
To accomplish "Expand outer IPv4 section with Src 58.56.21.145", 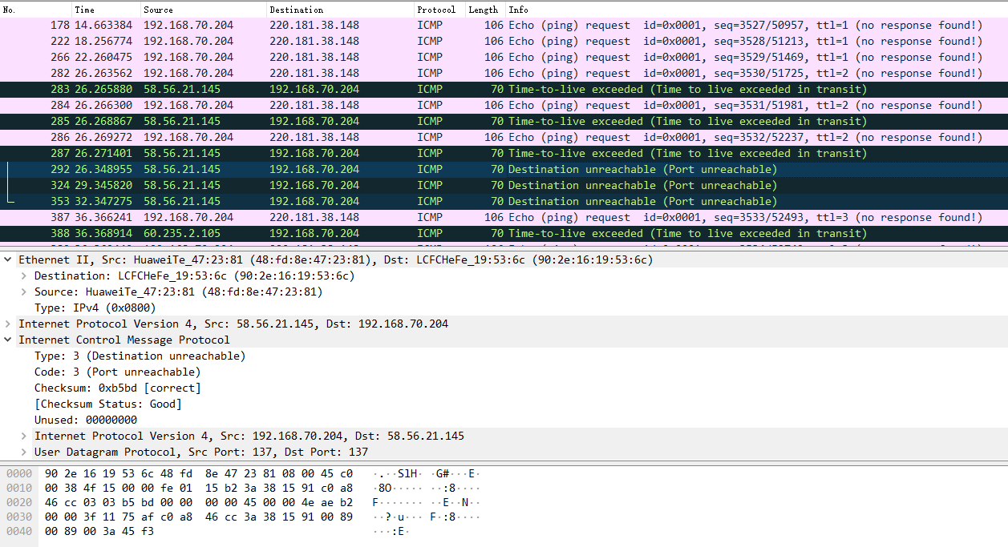I will pyautogui.click(x=8, y=324).
